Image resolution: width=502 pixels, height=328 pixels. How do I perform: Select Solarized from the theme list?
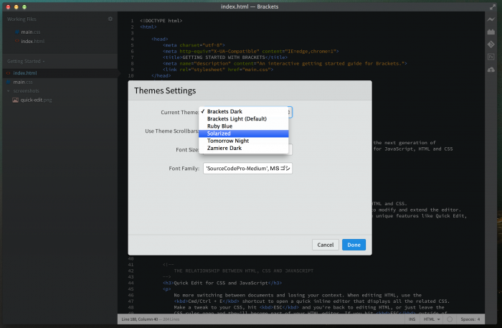(x=219, y=133)
